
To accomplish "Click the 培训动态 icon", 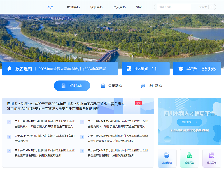I will point(143,86).
